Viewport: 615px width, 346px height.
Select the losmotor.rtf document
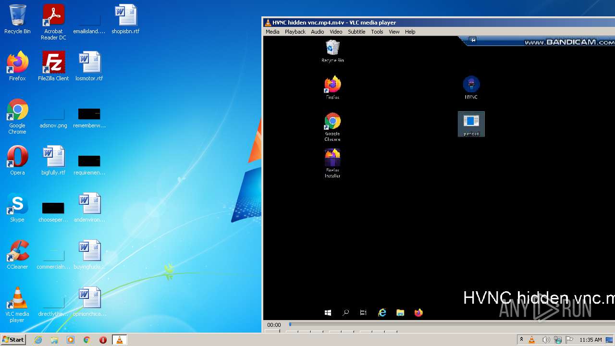pos(89,66)
